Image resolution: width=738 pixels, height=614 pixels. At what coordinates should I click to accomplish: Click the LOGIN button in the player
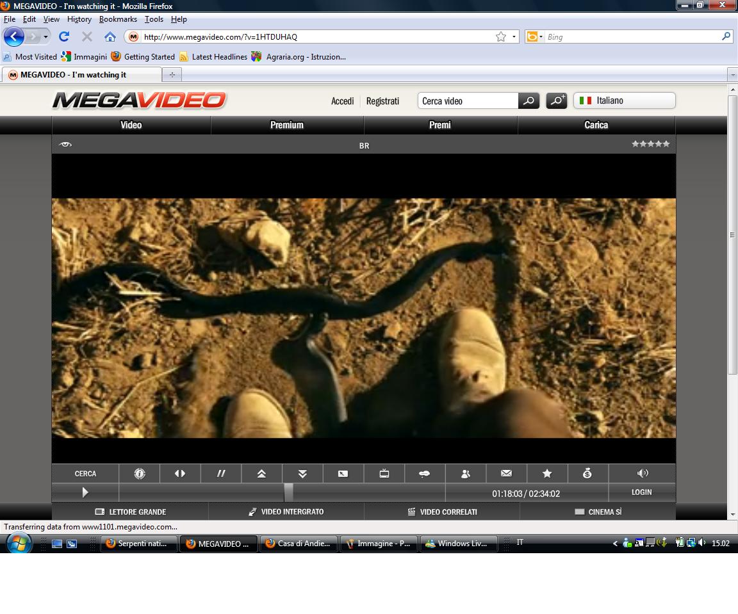click(641, 492)
